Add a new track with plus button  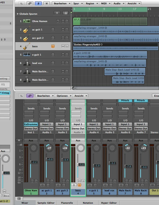57,13
